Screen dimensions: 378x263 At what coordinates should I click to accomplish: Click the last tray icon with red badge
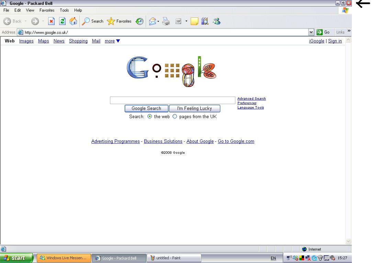pos(333,258)
